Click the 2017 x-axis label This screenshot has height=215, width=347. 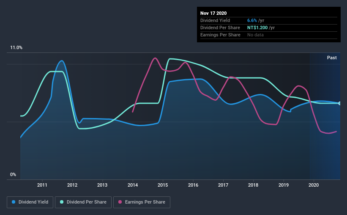coord(223,185)
